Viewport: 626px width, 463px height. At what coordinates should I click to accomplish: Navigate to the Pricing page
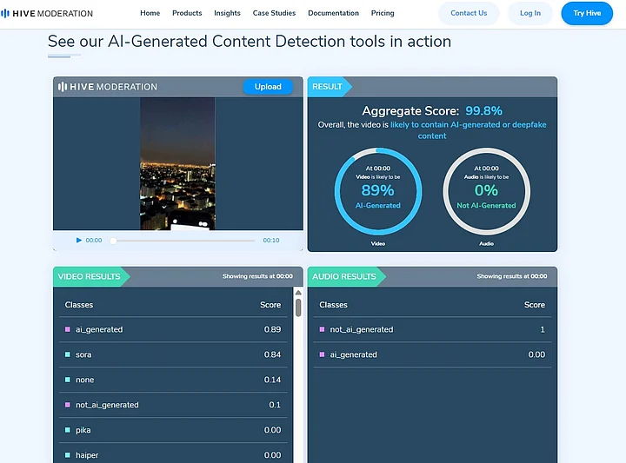click(383, 13)
